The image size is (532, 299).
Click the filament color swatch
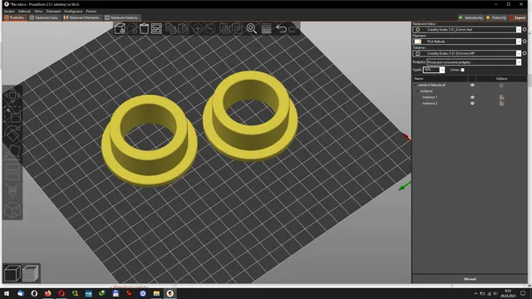[x=418, y=42]
